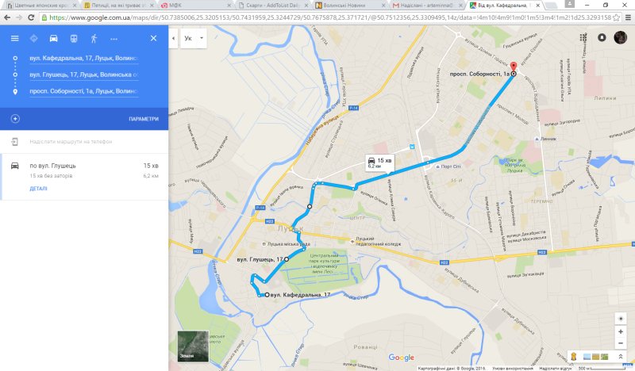
Task: Expand the map imagery strip chevron
Action: (x=621, y=357)
